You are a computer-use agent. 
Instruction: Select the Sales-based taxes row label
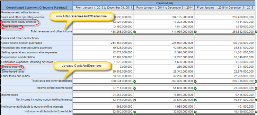pos(13,72)
